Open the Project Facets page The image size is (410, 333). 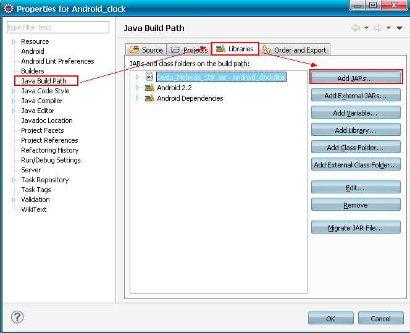(x=43, y=130)
